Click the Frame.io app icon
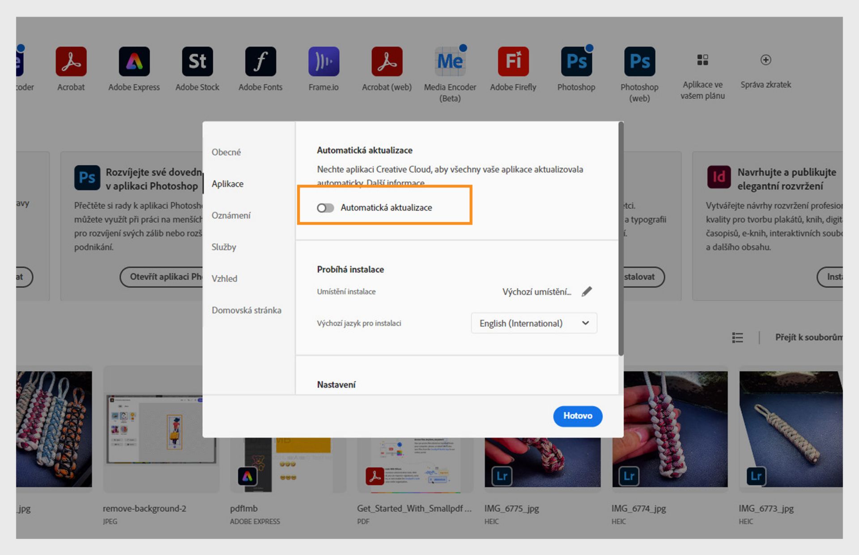Screen dimensions: 859x555 [323, 61]
